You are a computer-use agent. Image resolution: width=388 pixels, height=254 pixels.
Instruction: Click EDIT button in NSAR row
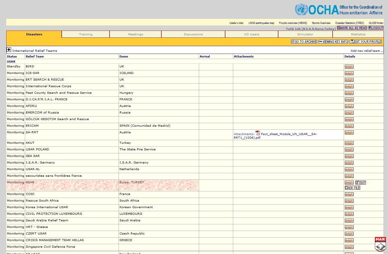tap(360, 183)
